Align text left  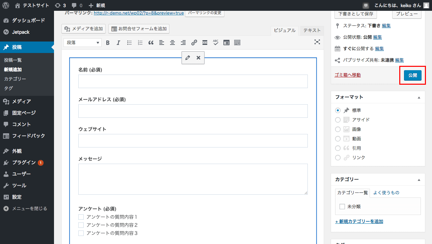[x=162, y=43]
